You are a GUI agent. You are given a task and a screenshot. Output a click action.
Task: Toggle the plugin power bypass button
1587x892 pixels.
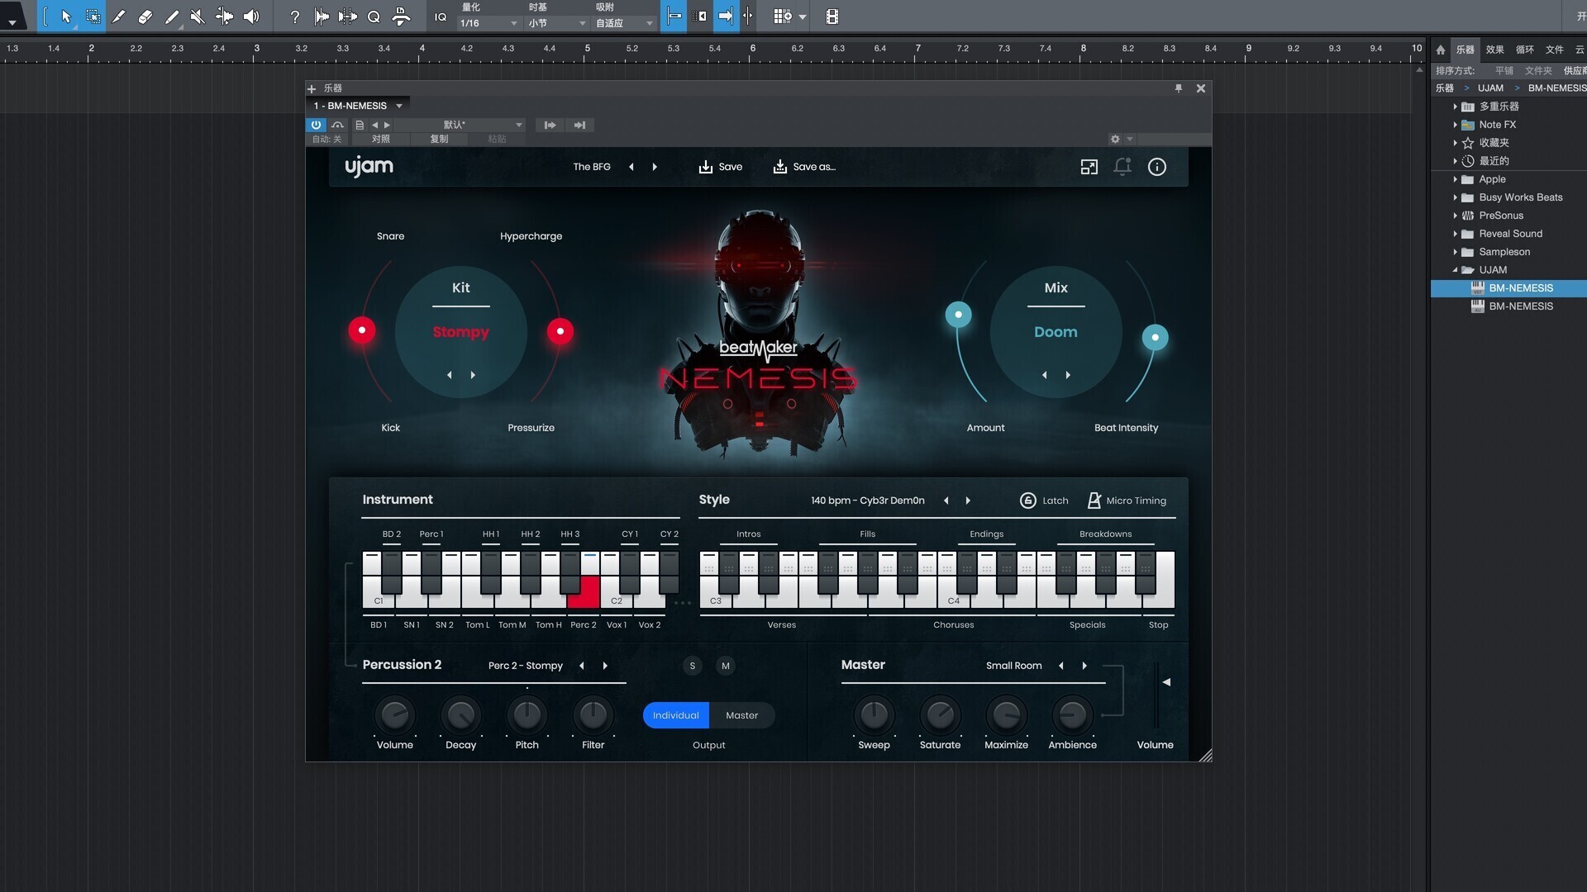(x=316, y=126)
